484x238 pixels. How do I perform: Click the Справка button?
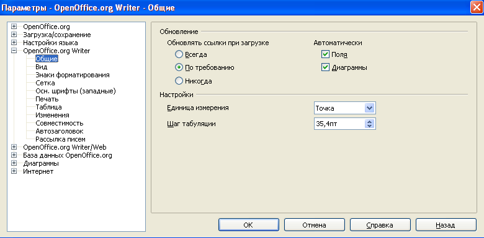point(380,225)
